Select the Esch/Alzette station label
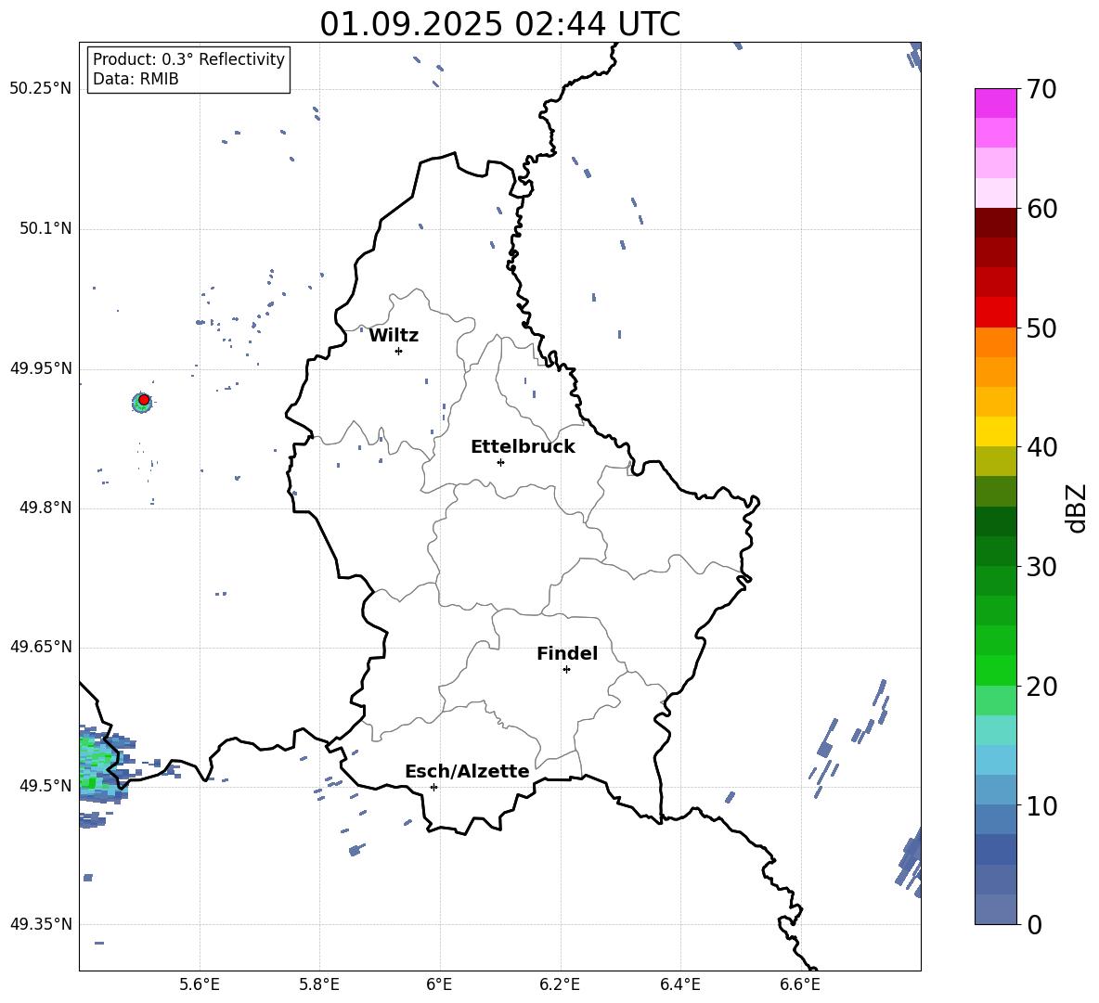The image size is (1099, 1003). pos(468,771)
